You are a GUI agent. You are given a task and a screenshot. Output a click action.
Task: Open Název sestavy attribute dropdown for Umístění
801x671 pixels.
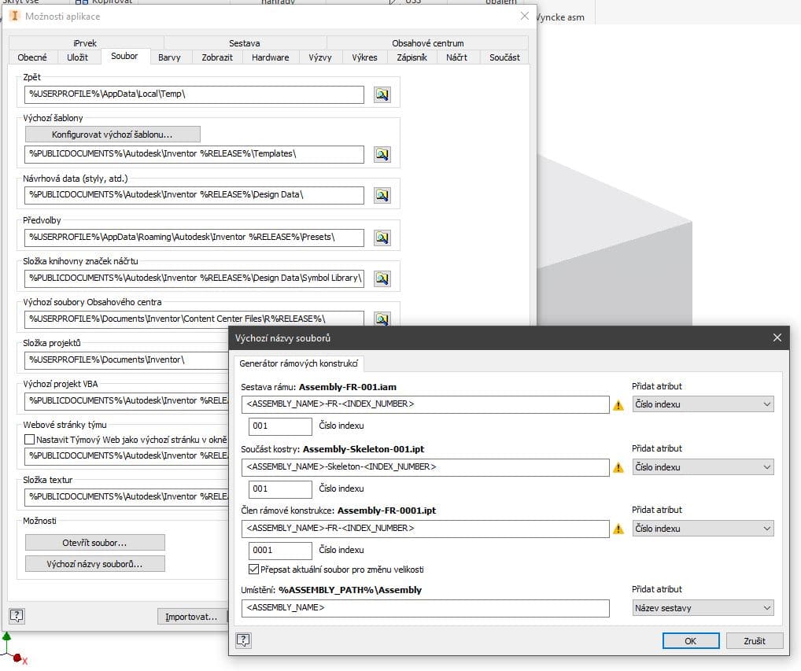pos(703,608)
